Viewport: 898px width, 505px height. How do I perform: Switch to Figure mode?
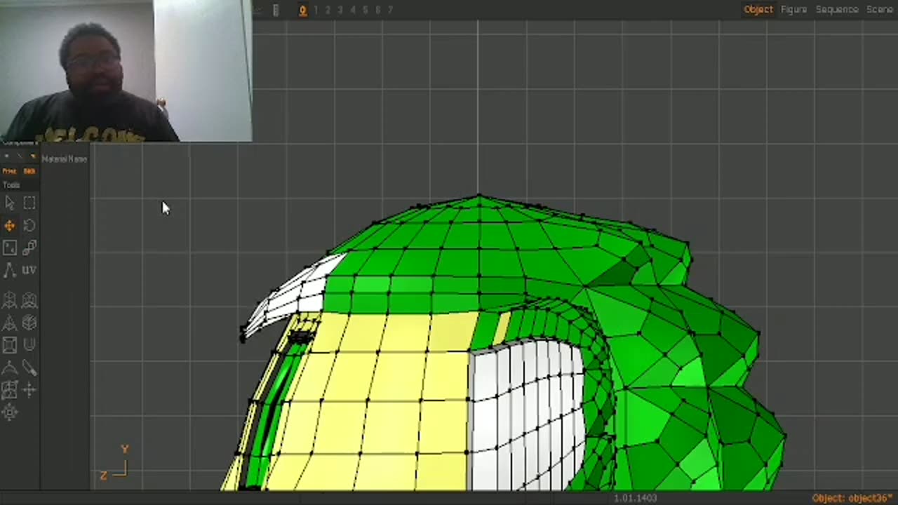point(793,9)
